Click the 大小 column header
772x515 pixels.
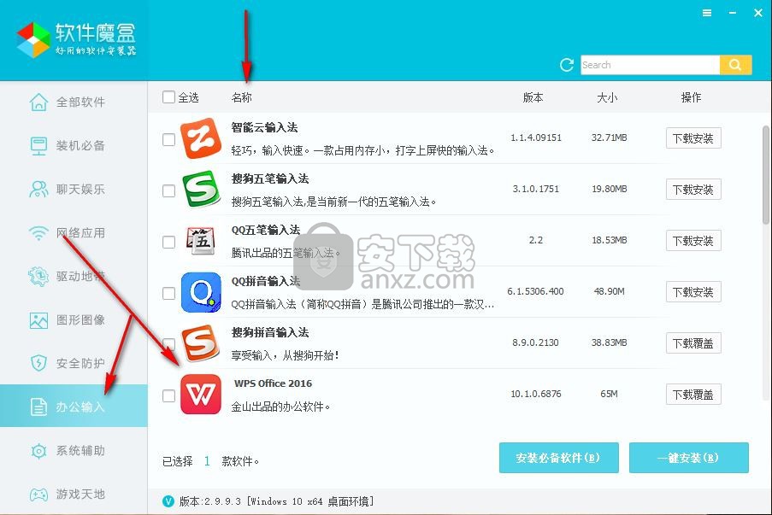tap(607, 97)
